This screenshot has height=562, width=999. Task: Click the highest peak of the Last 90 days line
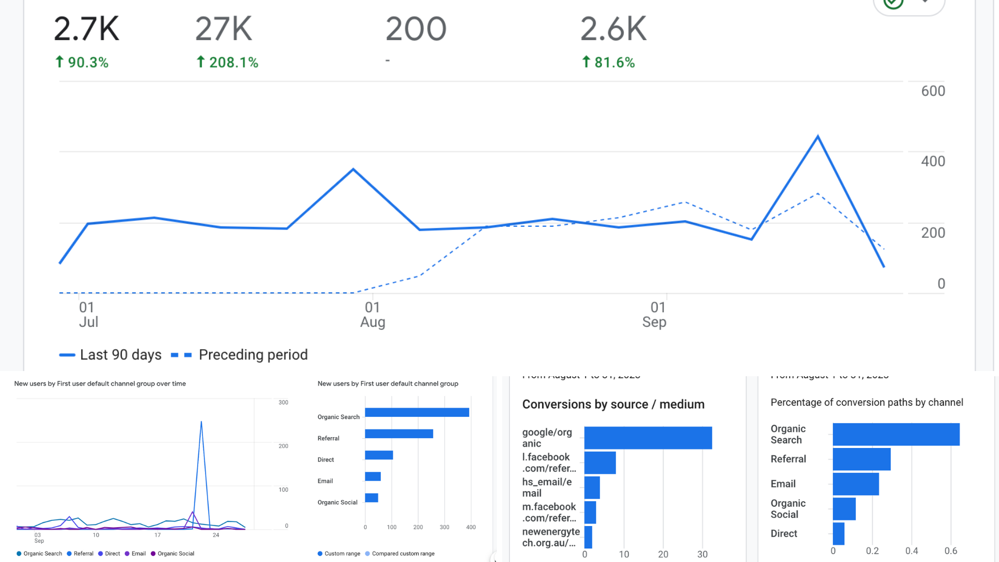[818, 137]
